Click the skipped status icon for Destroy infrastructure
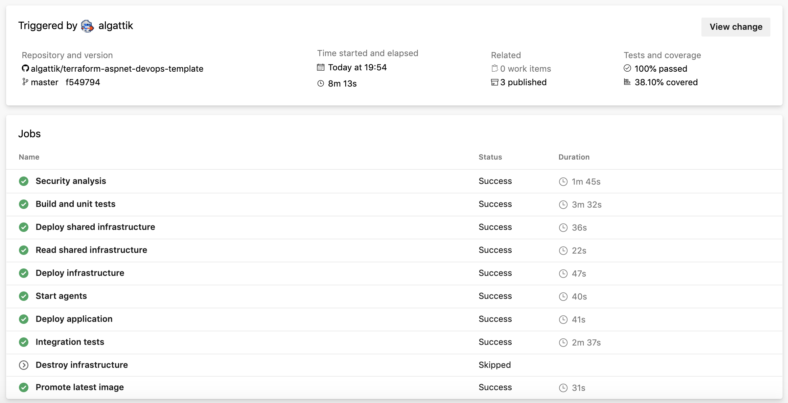The image size is (788, 403). (x=24, y=365)
